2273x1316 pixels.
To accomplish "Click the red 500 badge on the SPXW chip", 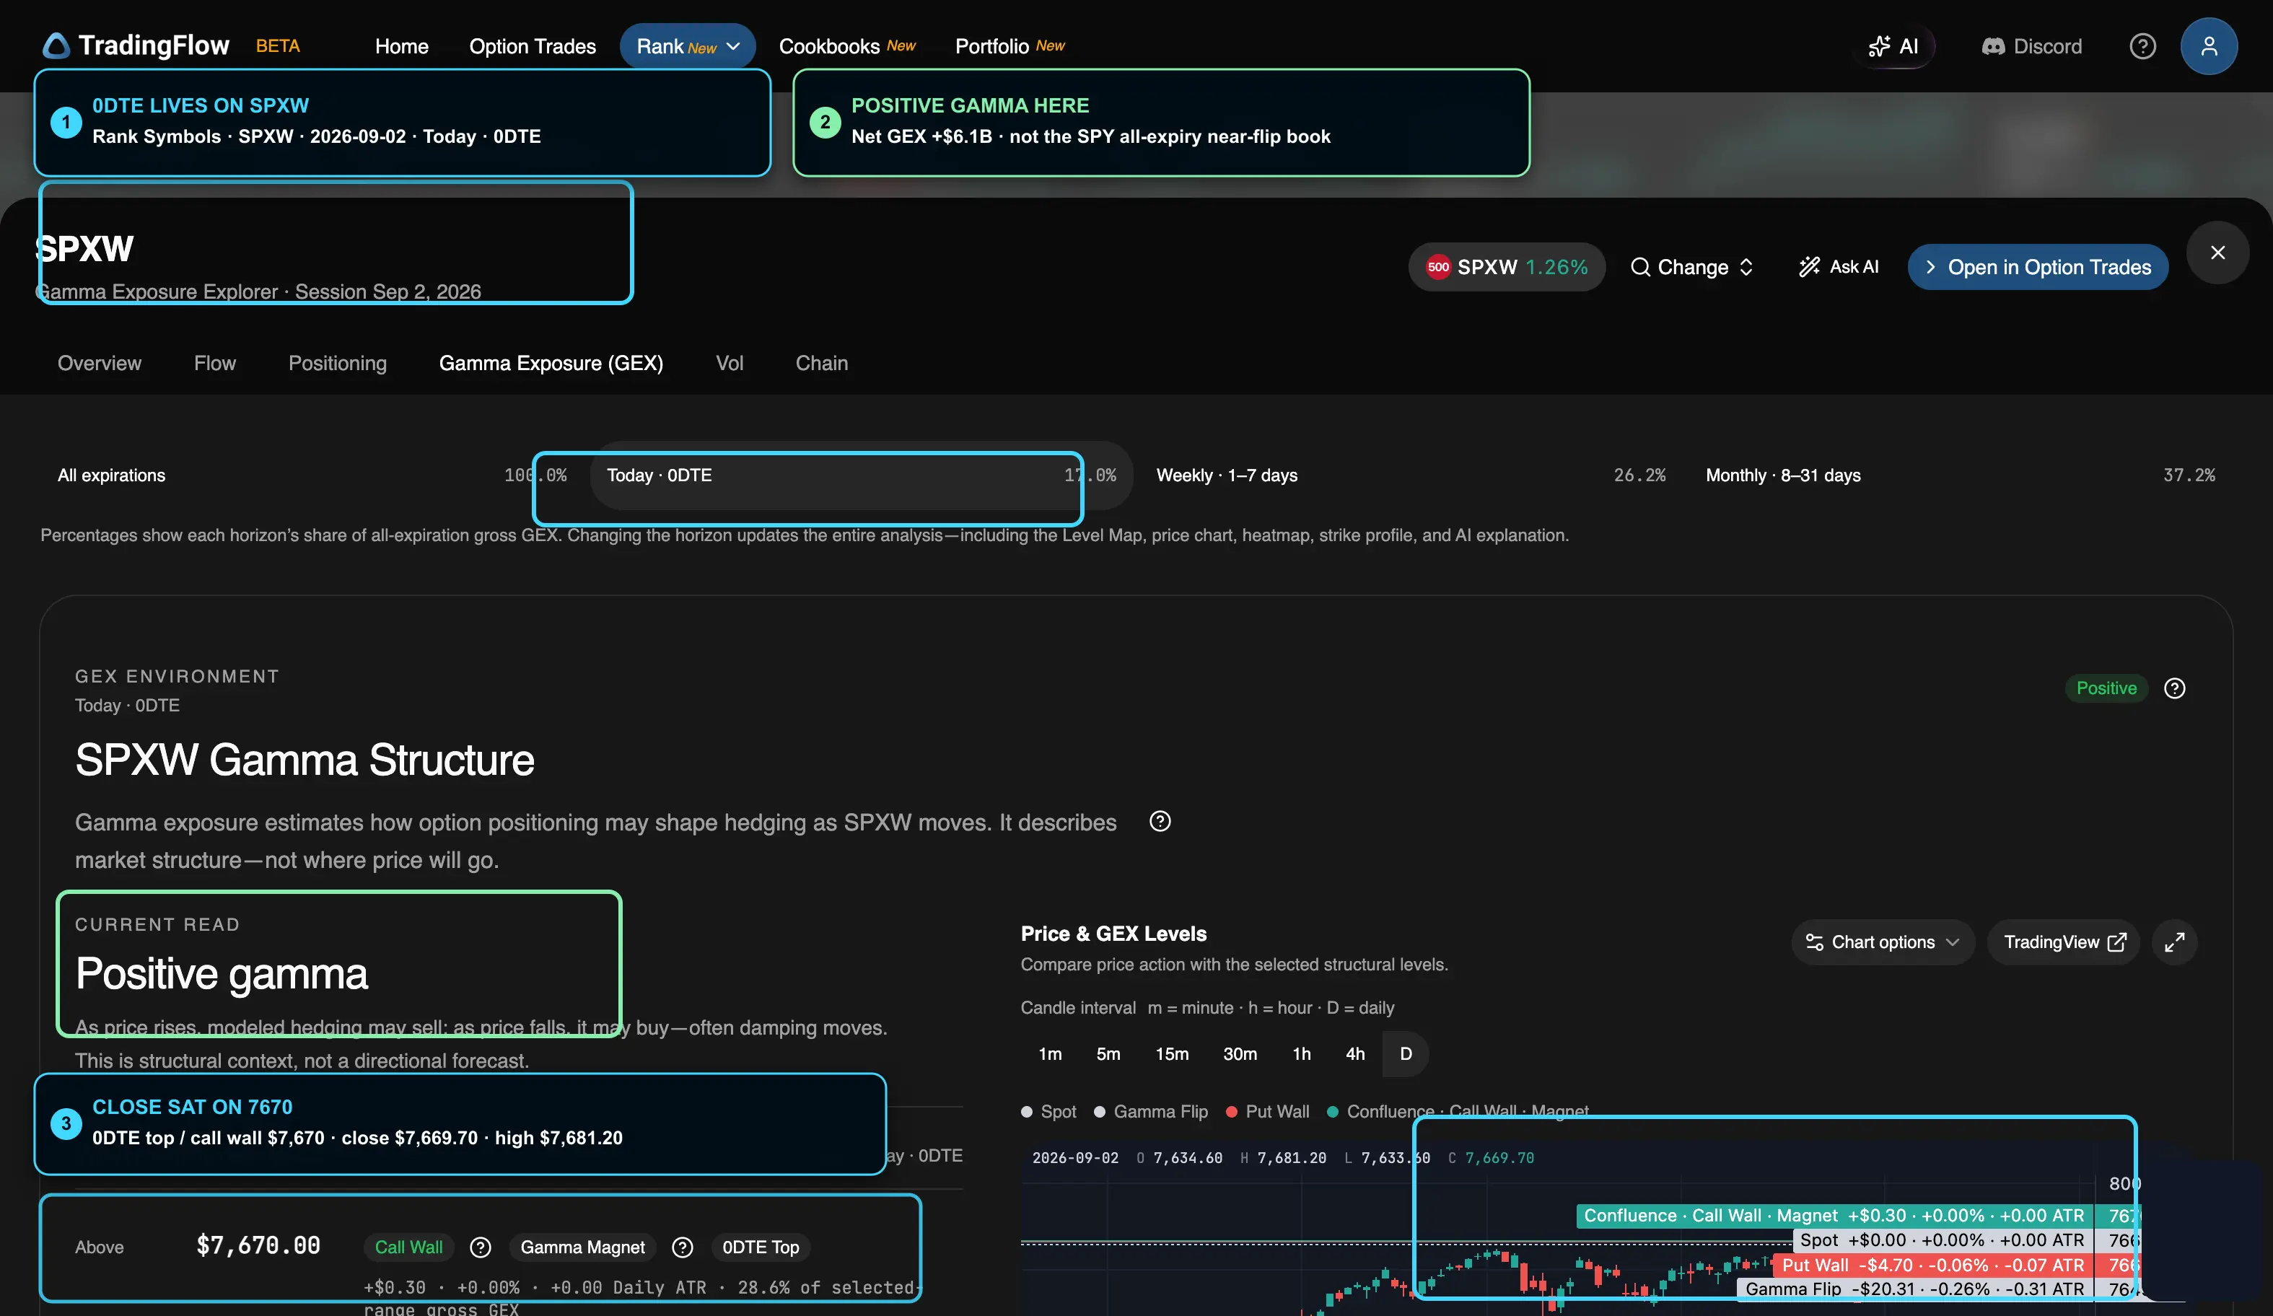I will click(1437, 267).
